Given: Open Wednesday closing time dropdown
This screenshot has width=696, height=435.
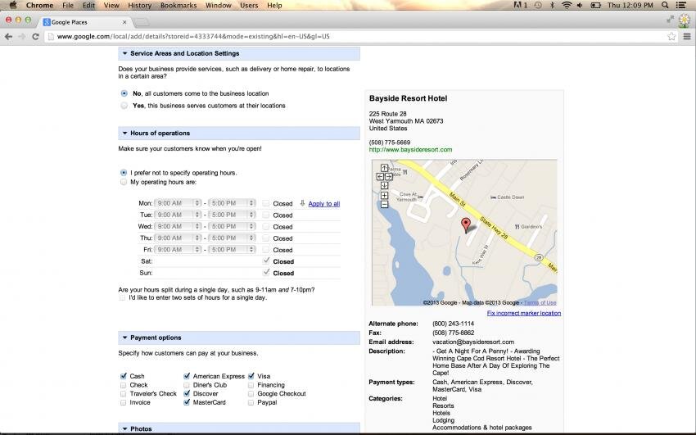Looking at the screenshot, I should [x=232, y=226].
